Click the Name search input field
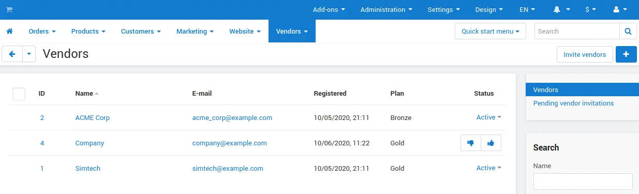Viewport: 639px width, 194px height. pos(583,182)
